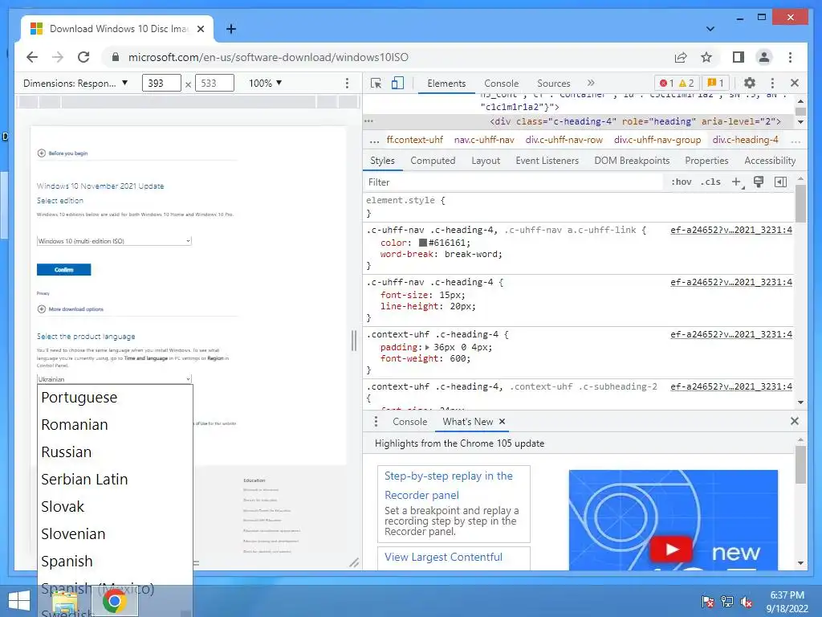Reload the current page

[x=83, y=57]
